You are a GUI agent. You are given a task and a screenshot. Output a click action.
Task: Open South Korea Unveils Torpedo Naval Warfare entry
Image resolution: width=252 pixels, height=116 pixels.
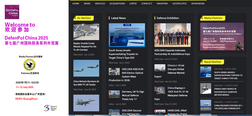tap(228, 75)
